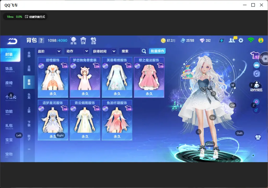Click the yellow music note icon
The height and width of the screenshot is (188, 268).
point(261,40)
